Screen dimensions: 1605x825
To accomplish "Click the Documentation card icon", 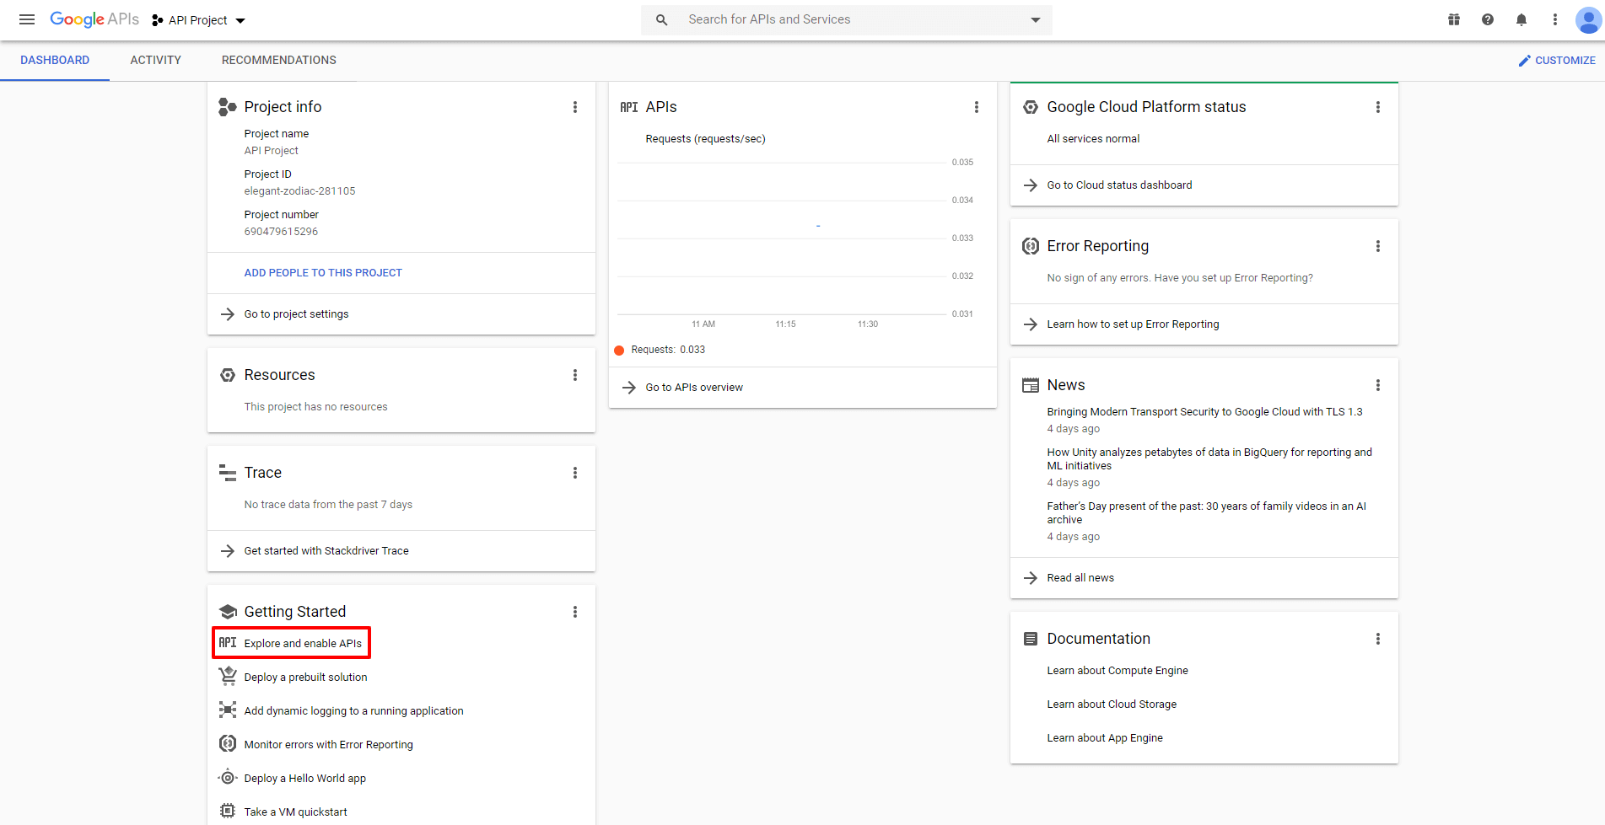I will [x=1031, y=639].
